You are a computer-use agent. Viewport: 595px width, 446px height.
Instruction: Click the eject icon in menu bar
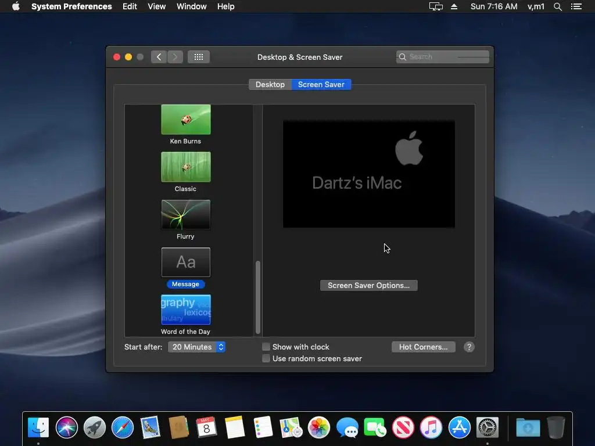pyautogui.click(x=454, y=6)
